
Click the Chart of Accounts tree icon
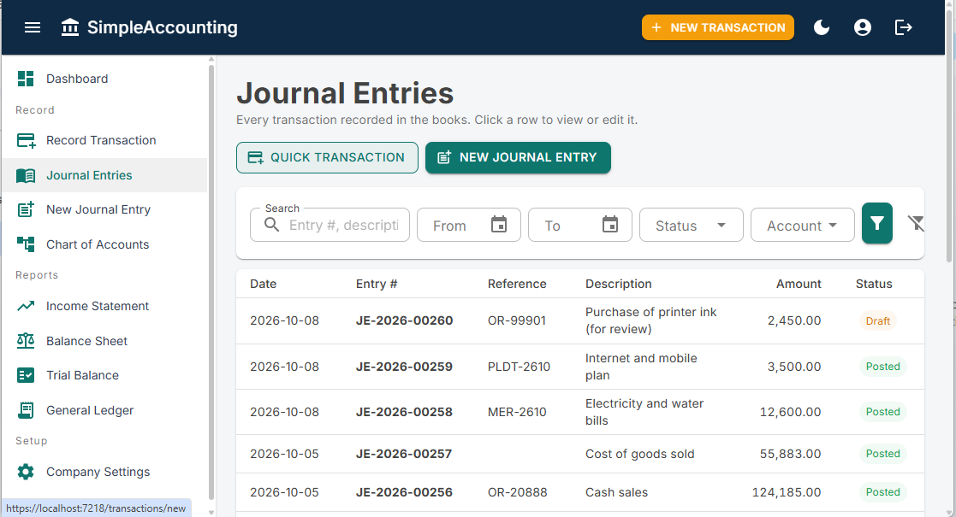[x=26, y=244]
